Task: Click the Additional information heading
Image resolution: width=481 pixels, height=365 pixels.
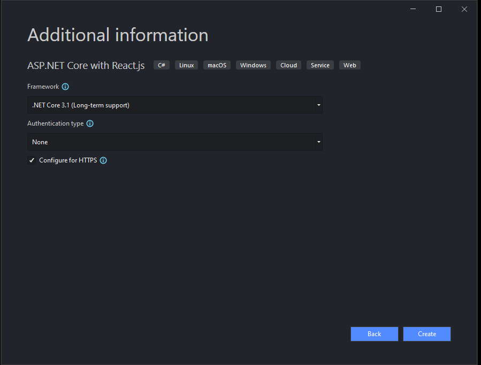Action: pyautogui.click(x=118, y=35)
